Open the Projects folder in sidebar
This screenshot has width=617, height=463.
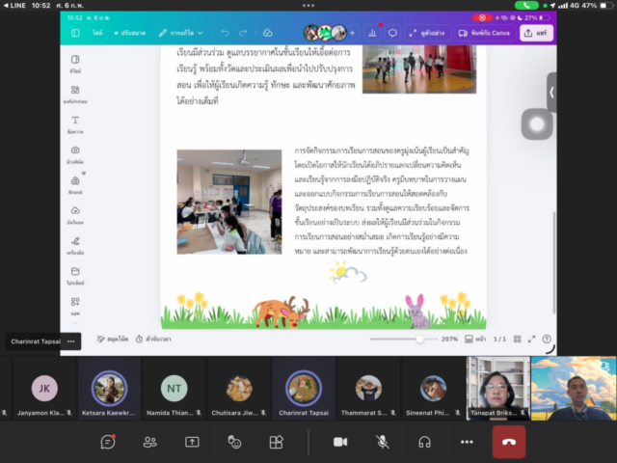(75, 275)
